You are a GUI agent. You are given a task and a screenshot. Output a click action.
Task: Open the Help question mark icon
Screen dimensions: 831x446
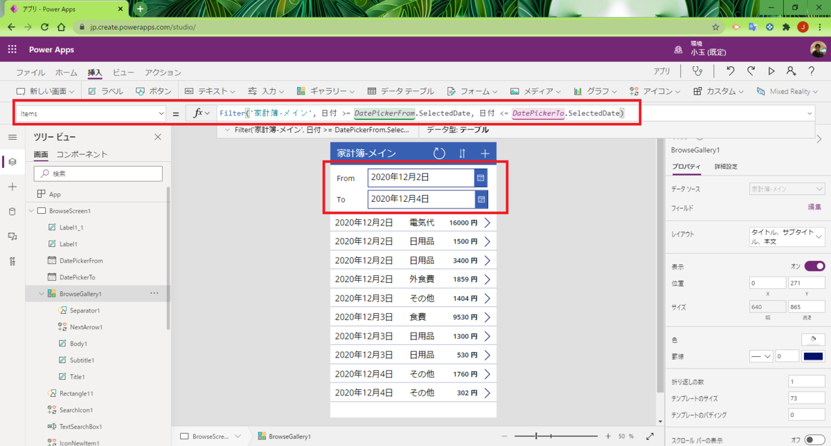coord(811,71)
